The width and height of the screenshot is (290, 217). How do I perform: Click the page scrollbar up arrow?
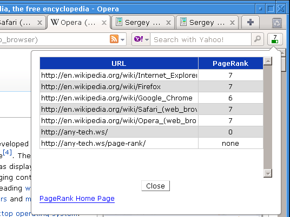283,53
